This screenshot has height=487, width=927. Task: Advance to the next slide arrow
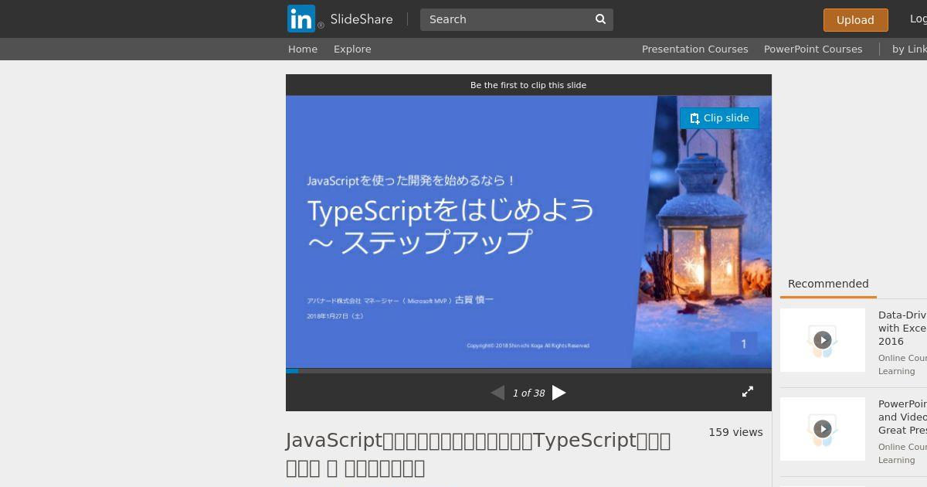click(x=559, y=393)
